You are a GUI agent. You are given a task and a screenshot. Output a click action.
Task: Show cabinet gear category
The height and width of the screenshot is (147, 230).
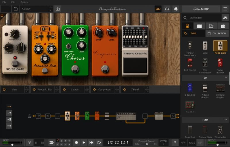(x=211, y=26)
